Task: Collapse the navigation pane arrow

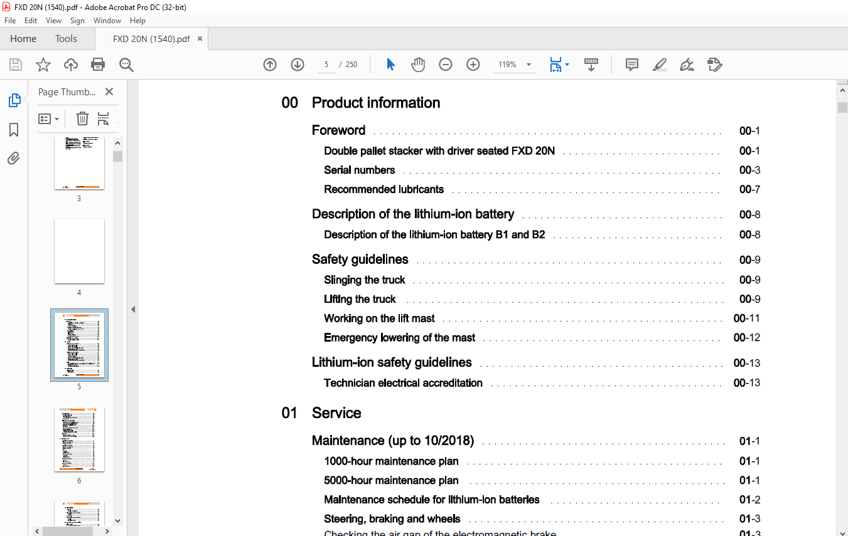Action: pyautogui.click(x=133, y=309)
